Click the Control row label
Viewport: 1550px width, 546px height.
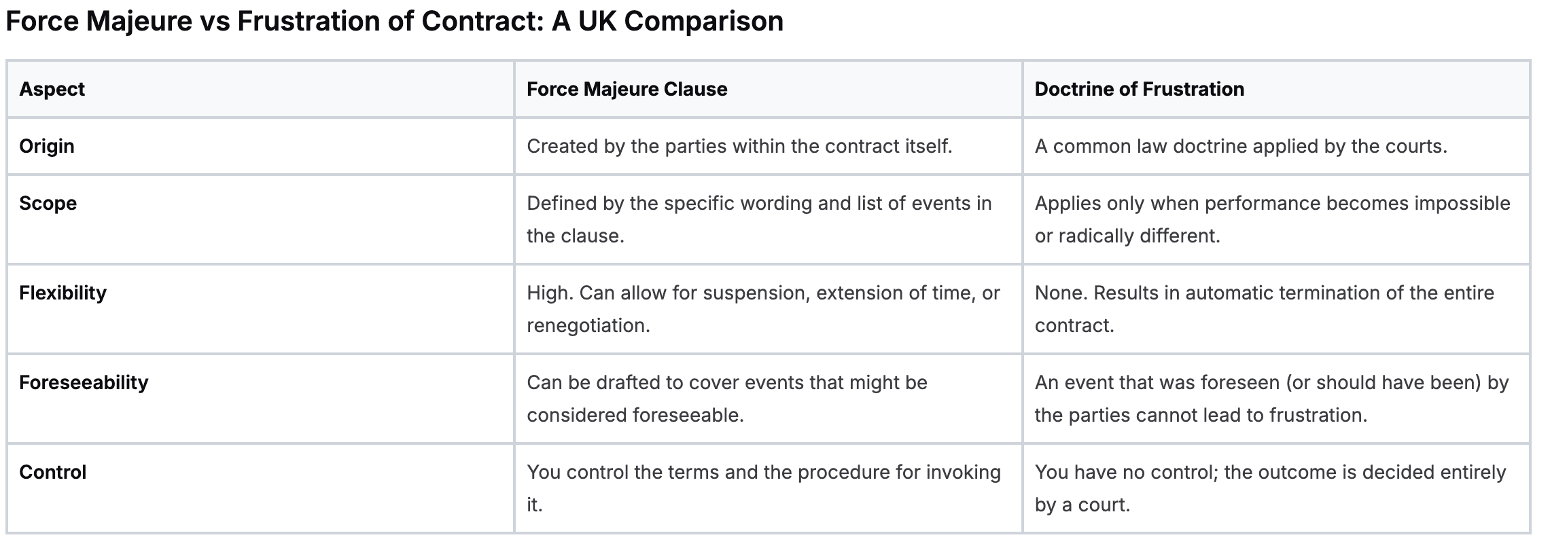tap(53, 472)
